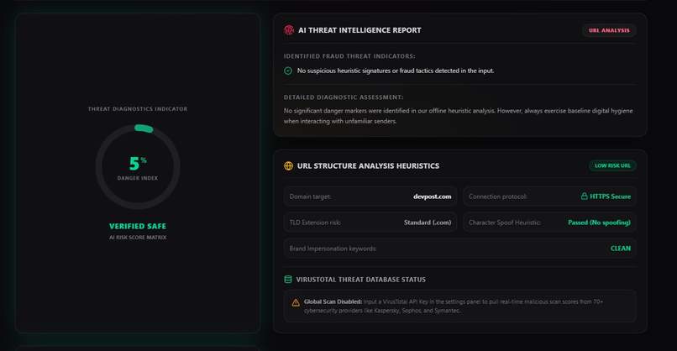This screenshot has width=677, height=351.
Task: Click the VERIFIED SAFE status label
Action: 138,226
